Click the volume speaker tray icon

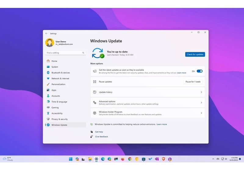pyautogui.click(x=226, y=159)
